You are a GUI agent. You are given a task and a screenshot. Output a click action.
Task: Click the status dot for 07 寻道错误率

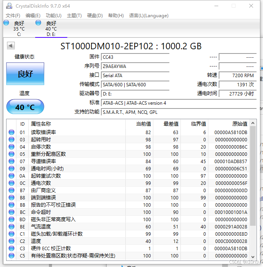click(11, 161)
